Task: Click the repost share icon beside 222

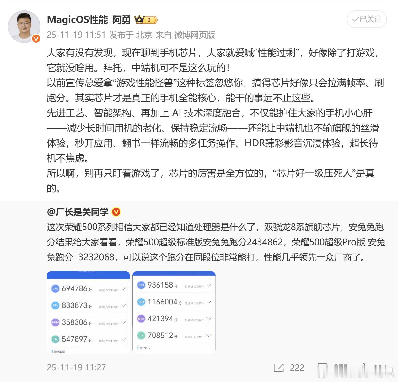Action: click(279, 368)
